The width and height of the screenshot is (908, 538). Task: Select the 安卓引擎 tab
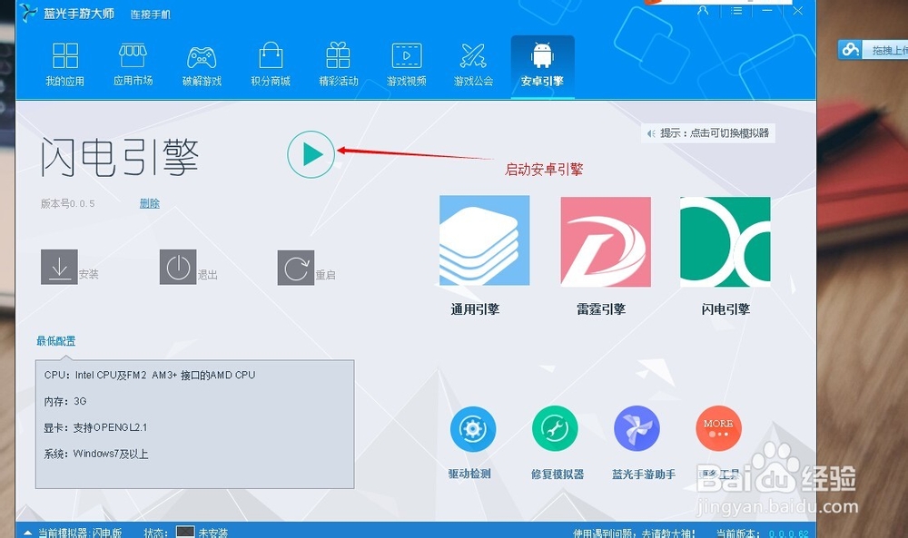pos(543,66)
